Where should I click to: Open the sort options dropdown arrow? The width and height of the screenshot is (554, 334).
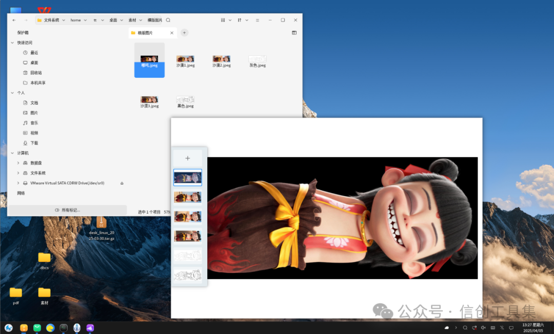(247, 20)
